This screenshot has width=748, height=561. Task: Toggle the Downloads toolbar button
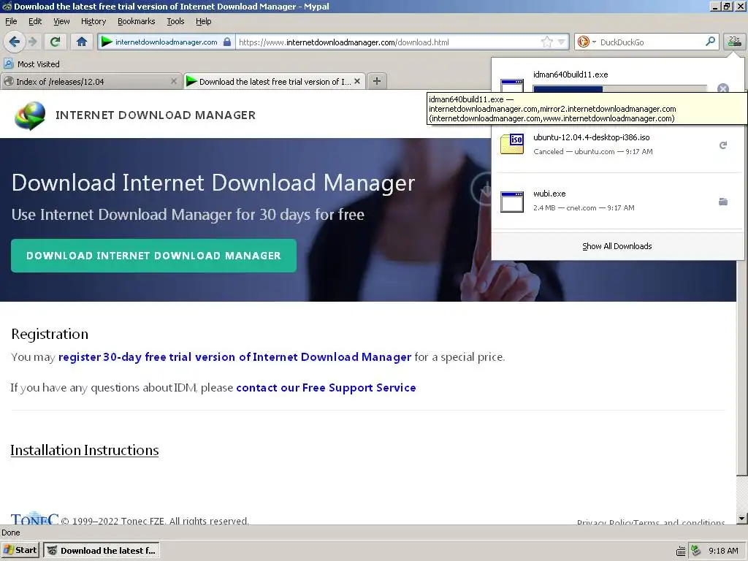[x=734, y=42]
